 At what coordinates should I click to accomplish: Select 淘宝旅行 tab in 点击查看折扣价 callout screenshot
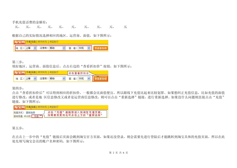pyautogui.click(x=54, y=72)
